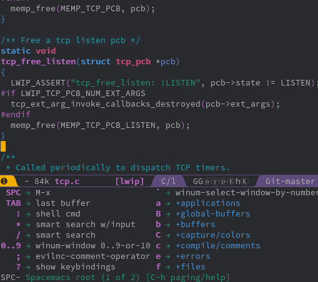Click the tcp.c buffer name in mode line

67,182
